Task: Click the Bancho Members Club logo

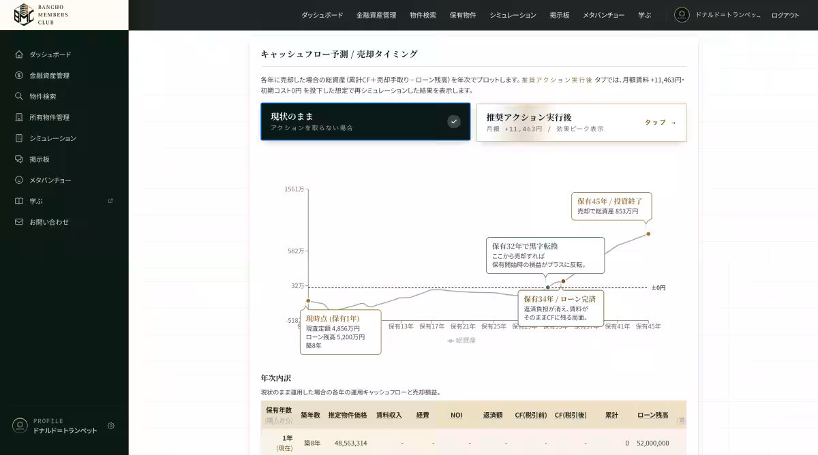Action: point(42,14)
